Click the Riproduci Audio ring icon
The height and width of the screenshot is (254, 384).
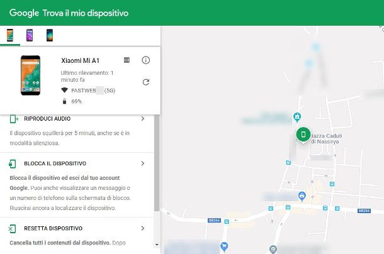(14, 119)
